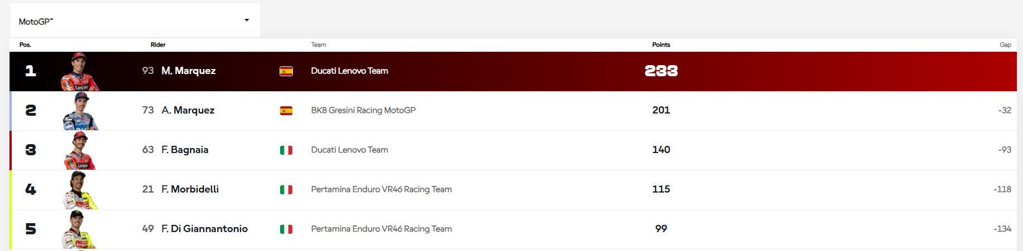Click the dropdown arrow next to MotoGP
This screenshot has width=1023, height=251.
pyautogui.click(x=247, y=21)
